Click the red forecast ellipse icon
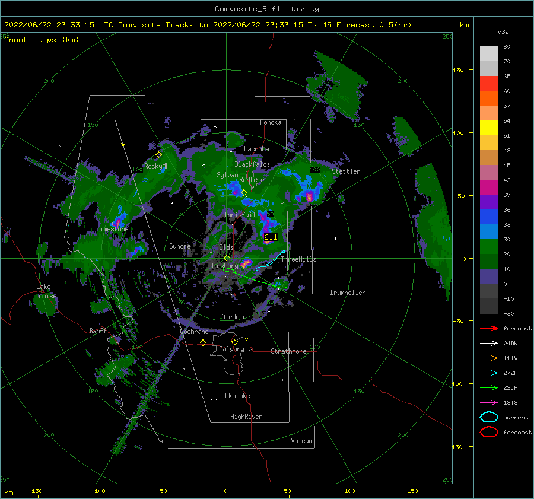The image size is (534, 499). coord(489,432)
